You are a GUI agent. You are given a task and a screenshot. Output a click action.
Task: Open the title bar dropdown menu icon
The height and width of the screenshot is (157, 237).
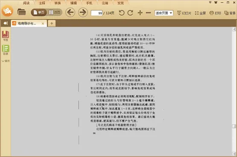(x=210, y=3)
